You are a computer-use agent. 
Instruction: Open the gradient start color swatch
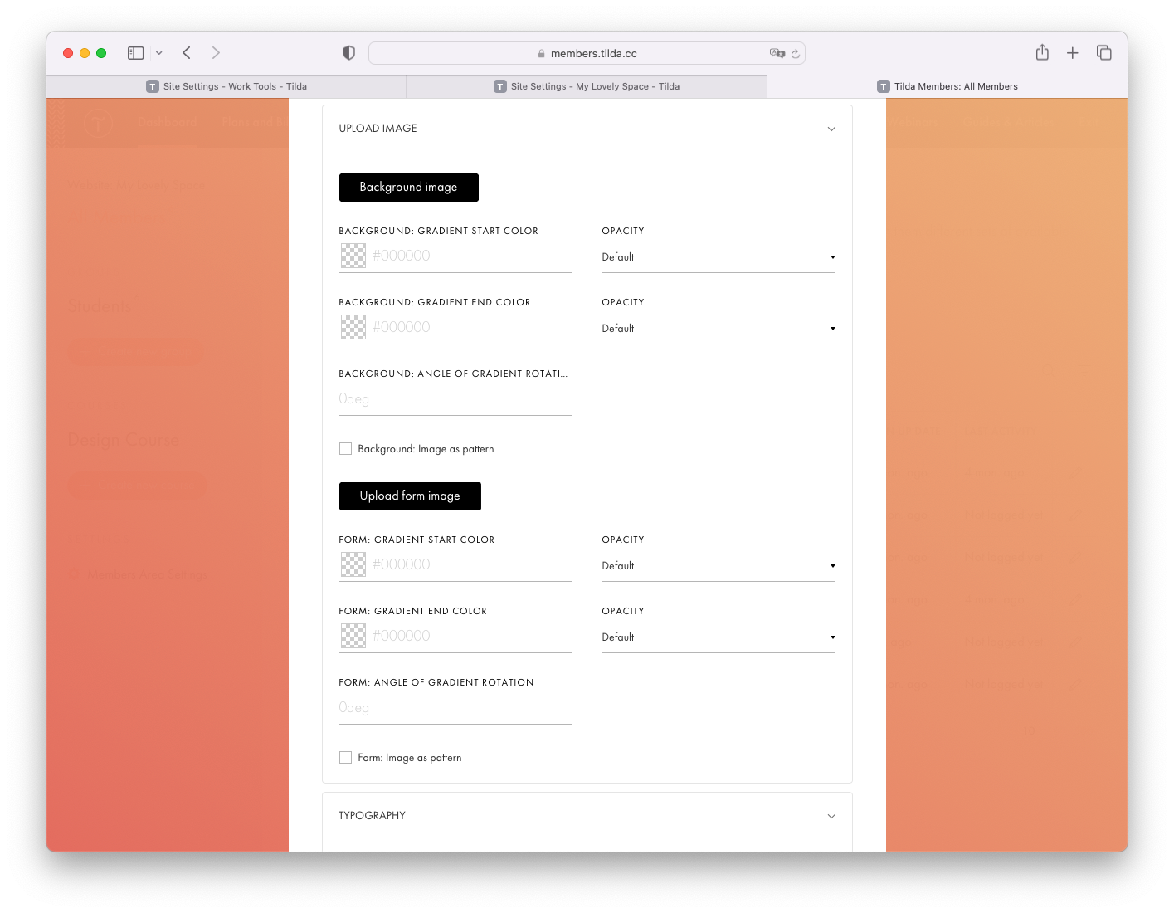(x=353, y=255)
